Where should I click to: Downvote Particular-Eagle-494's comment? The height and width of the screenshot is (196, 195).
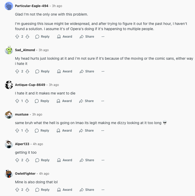point(27,37)
